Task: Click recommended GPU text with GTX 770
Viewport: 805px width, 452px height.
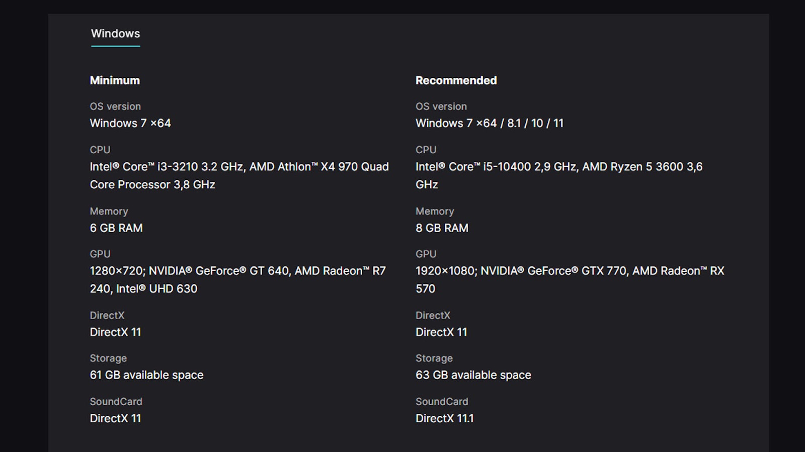Action: (x=570, y=280)
